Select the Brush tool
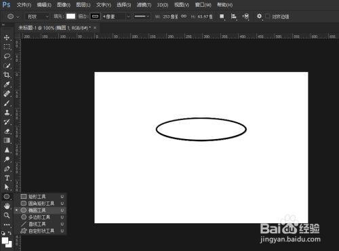This screenshot has height=251, width=339. pyautogui.click(x=7, y=103)
